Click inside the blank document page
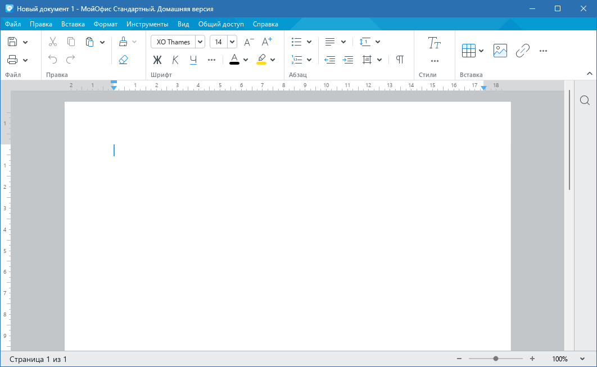The width and height of the screenshot is (597, 367). pos(287,226)
